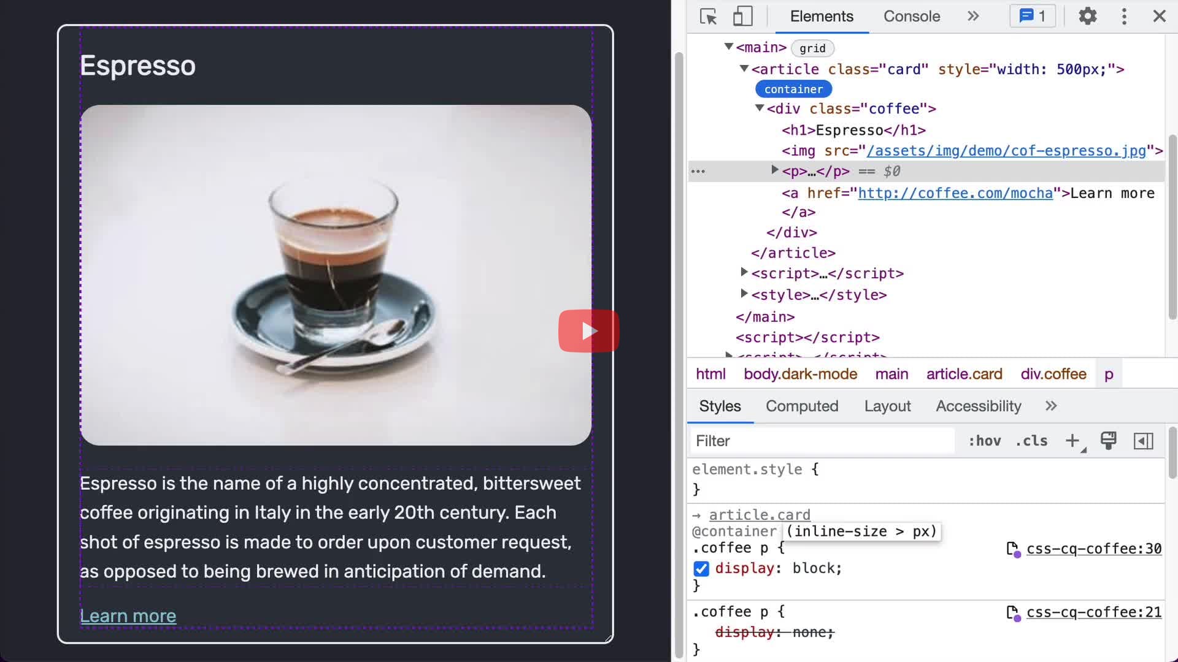Viewport: 1178px width, 662px height.
Task: Click the Espresso heading on the page
Action: point(137,66)
